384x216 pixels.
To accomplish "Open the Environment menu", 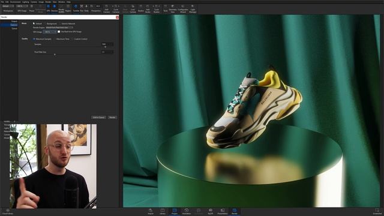I will [x=15, y=2].
